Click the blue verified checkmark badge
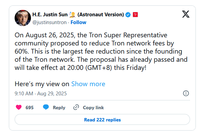The image size is (204, 135). [x=128, y=15]
